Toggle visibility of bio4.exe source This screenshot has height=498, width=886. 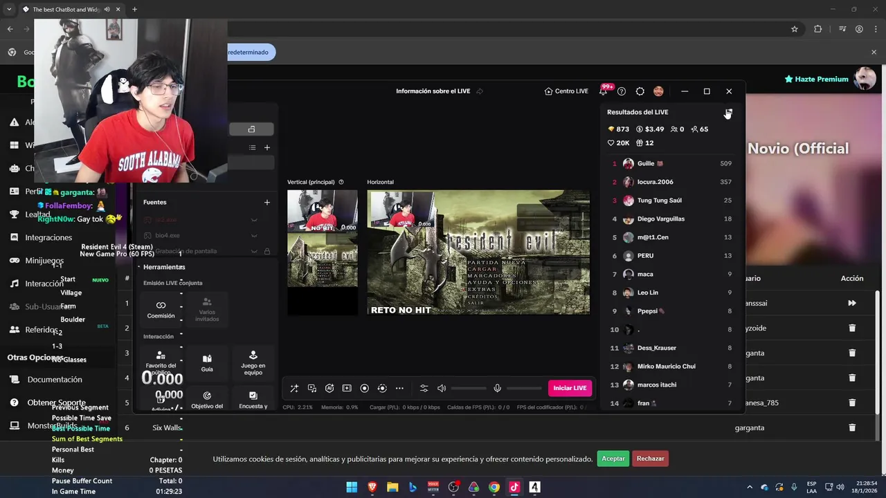254,235
